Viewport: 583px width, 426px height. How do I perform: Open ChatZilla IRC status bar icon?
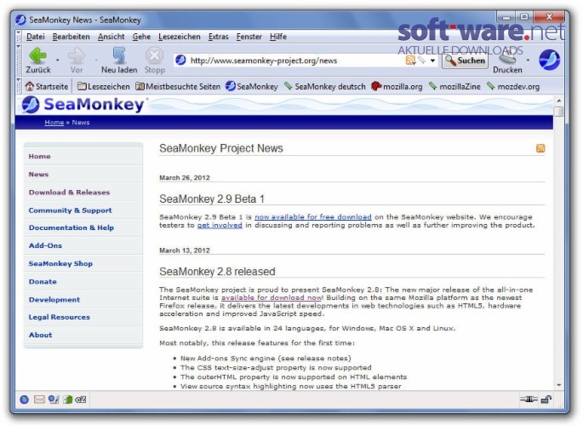pyautogui.click(x=81, y=400)
